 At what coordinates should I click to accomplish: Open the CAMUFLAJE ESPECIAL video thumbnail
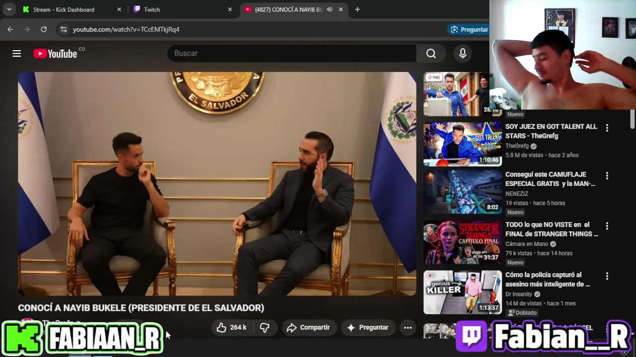(463, 192)
